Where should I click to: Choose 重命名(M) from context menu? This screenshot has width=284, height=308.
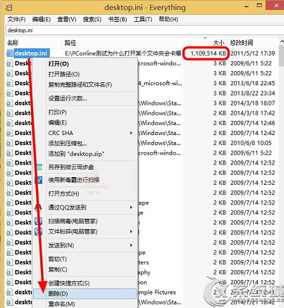(62, 304)
